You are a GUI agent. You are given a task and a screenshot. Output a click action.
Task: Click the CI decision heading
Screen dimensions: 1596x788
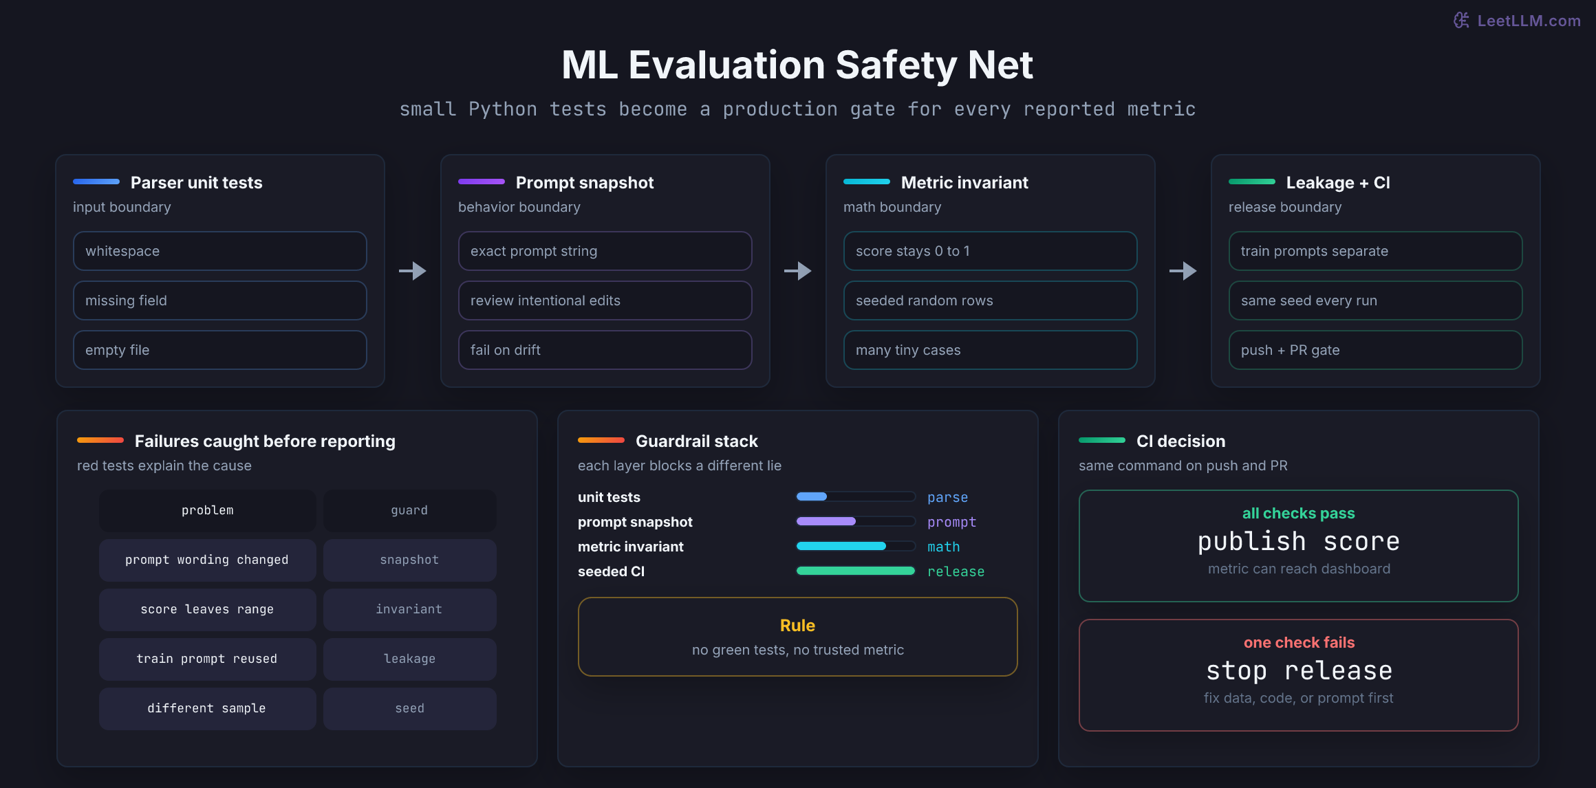click(1180, 441)
